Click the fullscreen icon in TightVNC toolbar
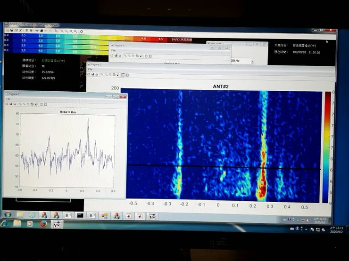Screen dimensions: 349x261 [82, 30]
